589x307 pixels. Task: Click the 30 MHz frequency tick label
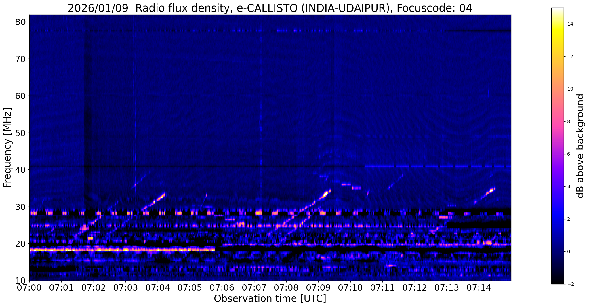(20, 207)
